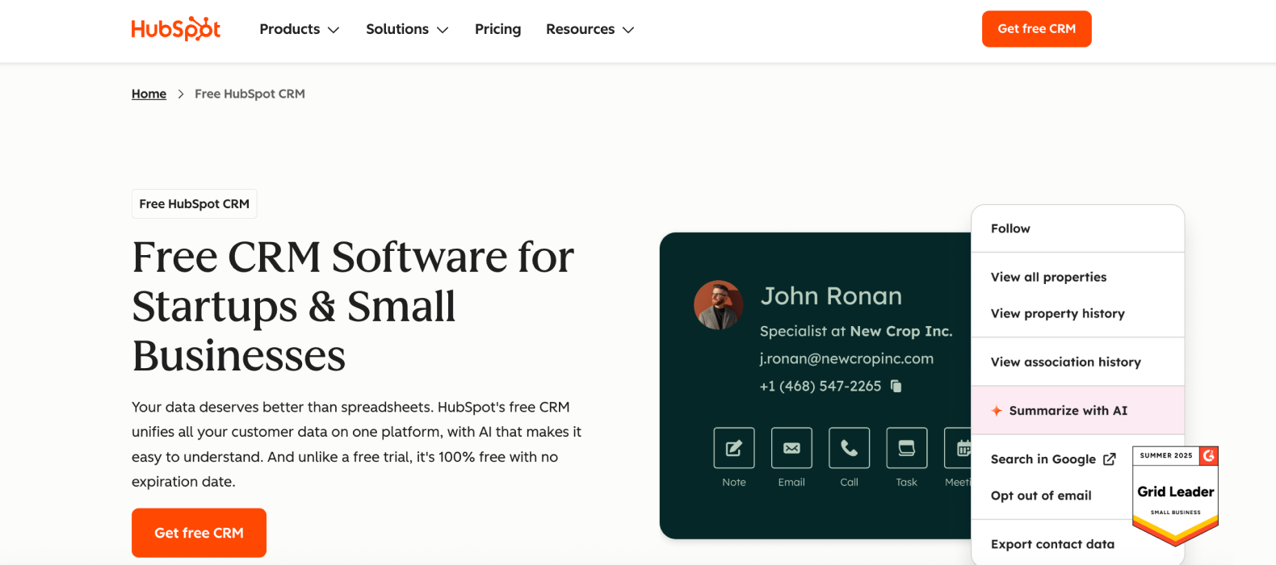Click the Email envelope icon

point(791,448)
